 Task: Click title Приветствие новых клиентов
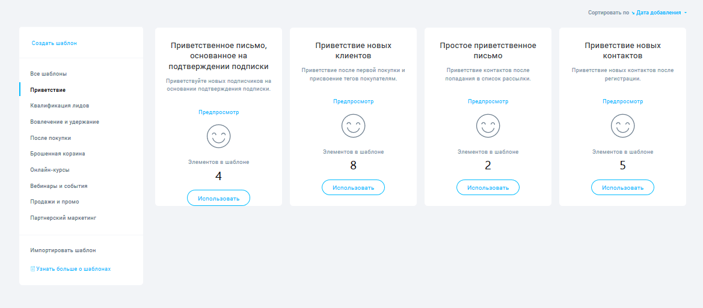pos(353,50)
